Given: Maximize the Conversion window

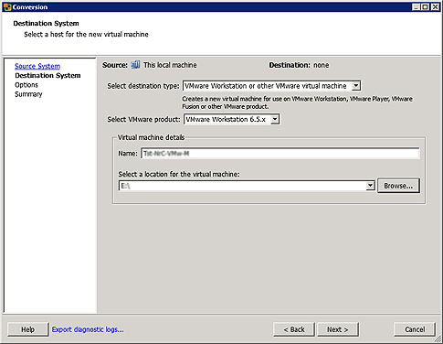Looking at the screenshot, I should click(x=426, y=6).
